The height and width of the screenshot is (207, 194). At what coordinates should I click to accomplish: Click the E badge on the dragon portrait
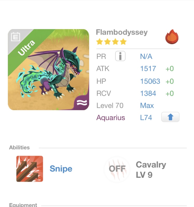click(x=15, y=37)
